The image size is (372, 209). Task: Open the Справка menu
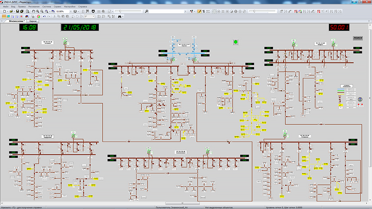pyautogui.click(x=82, y=7)
